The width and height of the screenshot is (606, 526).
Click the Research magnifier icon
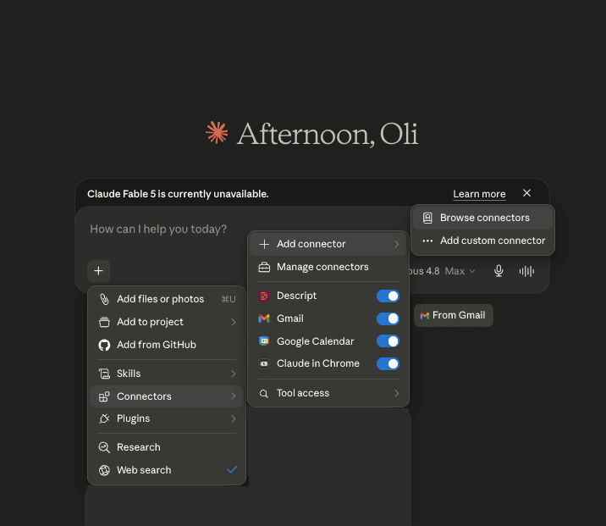point(104,447)
